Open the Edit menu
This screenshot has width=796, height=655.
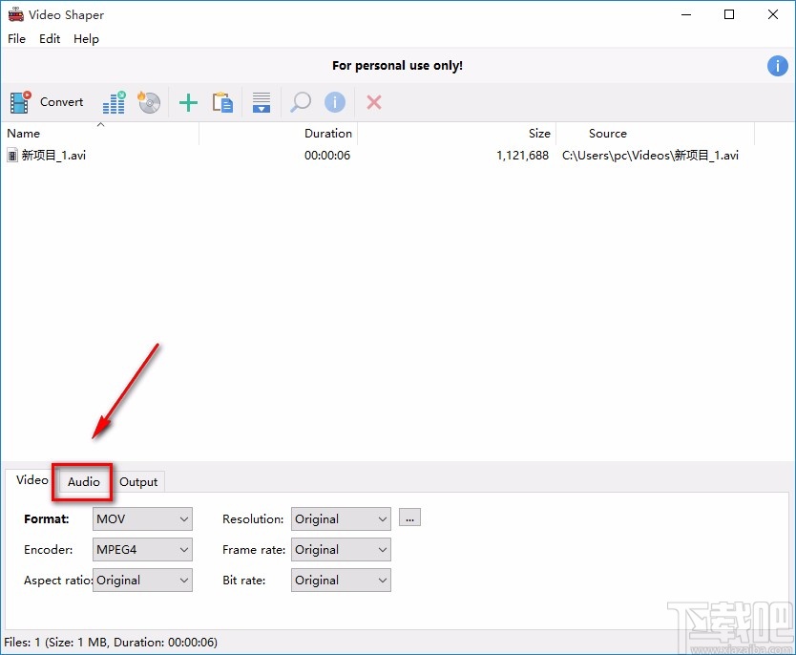pyautogui.click(x=50, y=38)
